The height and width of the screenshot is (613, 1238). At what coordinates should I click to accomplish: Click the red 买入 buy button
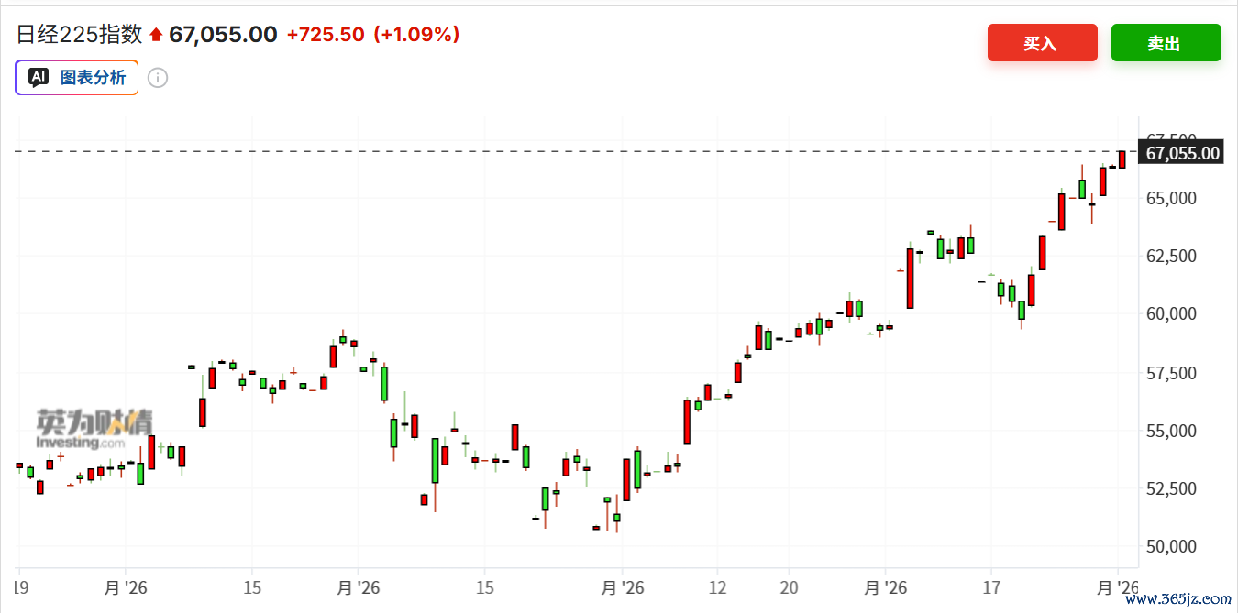pyautogui.click(x=1042, y=43)
